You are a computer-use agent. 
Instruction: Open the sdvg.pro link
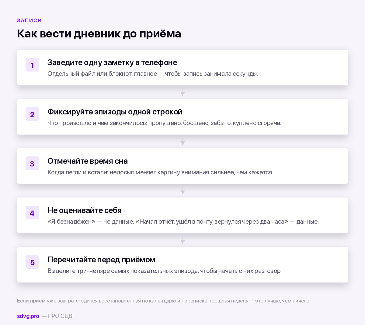pos(28,316)
